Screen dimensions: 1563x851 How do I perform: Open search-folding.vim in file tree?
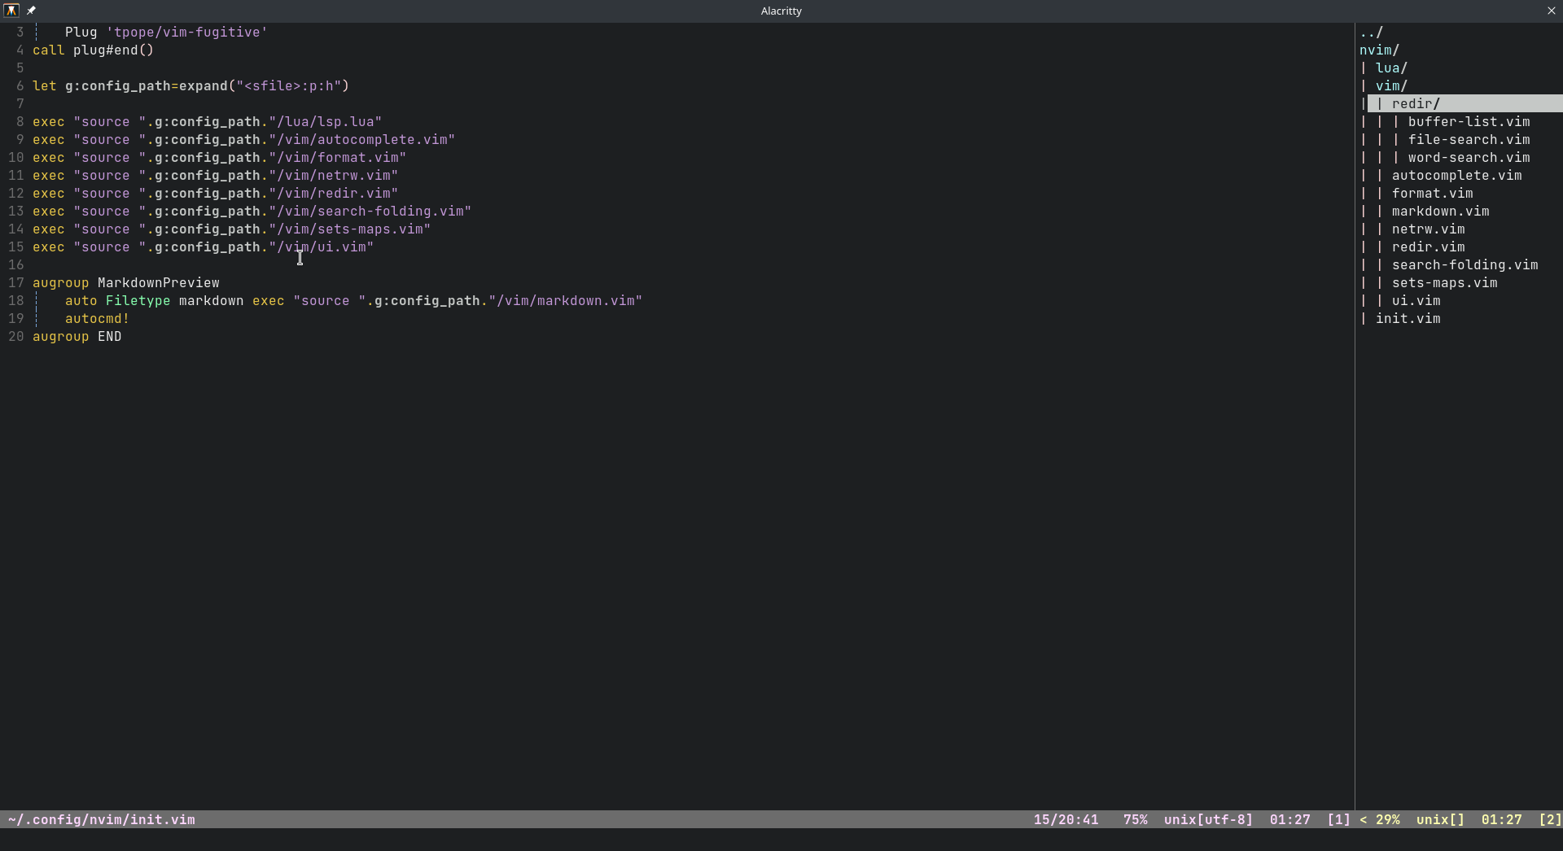click(x=1464, y=265)
